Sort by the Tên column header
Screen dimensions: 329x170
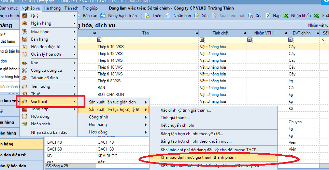145,33
